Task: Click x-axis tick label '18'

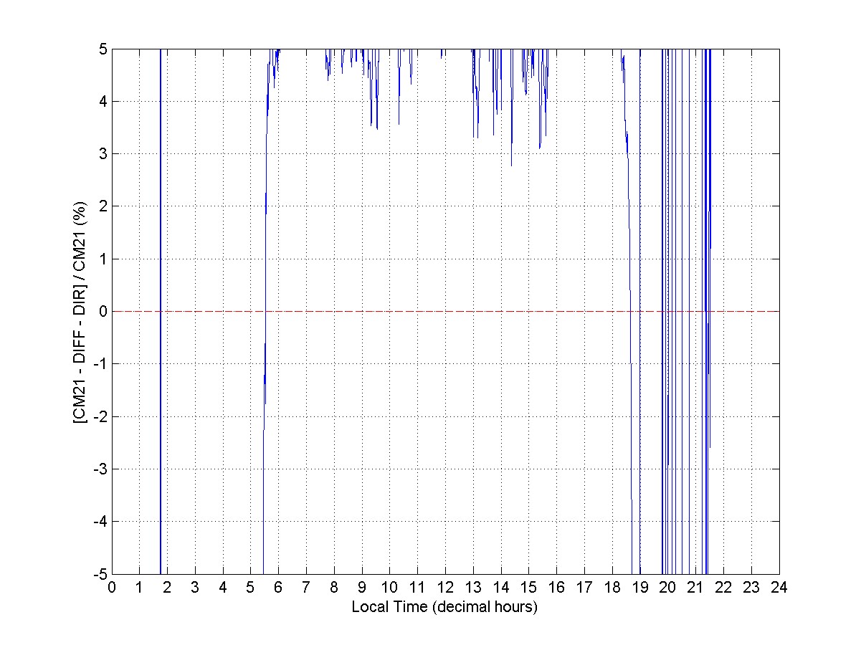Action: point(612,587)
